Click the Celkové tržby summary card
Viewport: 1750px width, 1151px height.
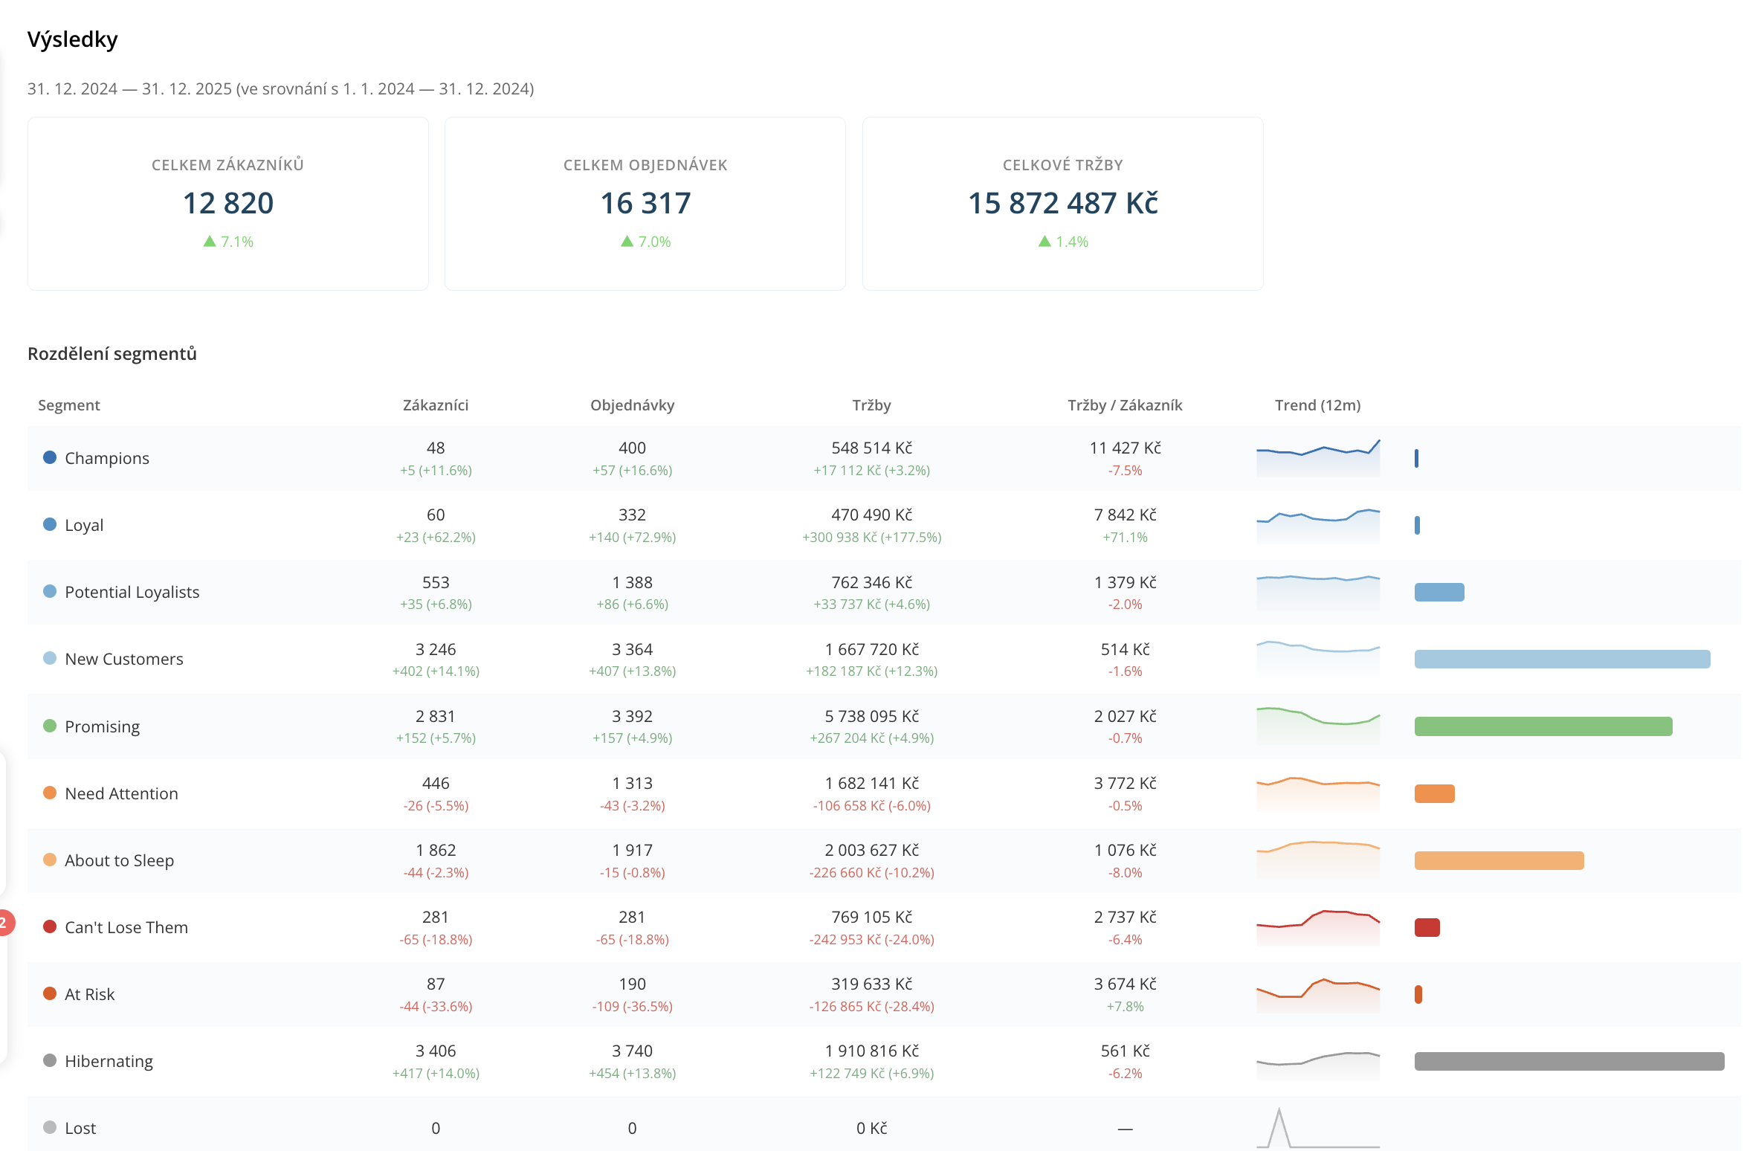(x=1063, y=204)
